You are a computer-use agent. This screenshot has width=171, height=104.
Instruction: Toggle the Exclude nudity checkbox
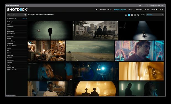click(8, 70)
